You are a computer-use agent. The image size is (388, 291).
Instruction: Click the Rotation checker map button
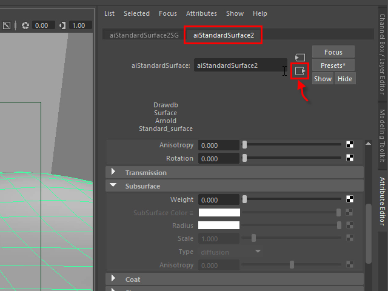(x=350, y=158)
